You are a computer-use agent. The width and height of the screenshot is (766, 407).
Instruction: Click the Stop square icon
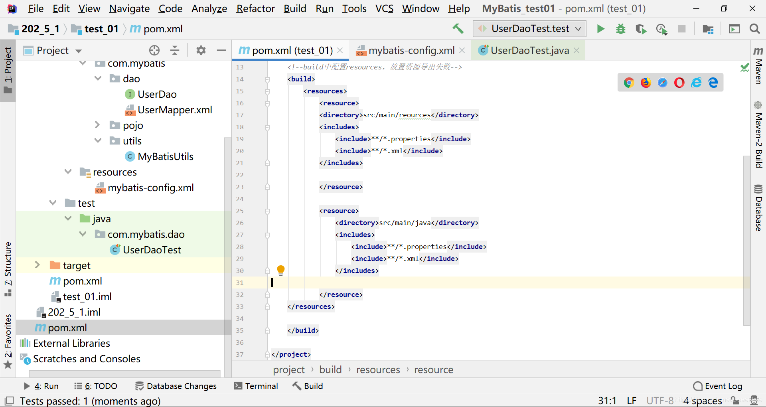click(682, 29)
